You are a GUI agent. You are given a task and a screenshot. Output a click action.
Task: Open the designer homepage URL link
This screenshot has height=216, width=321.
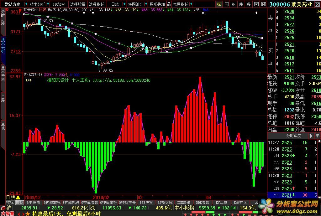[x=122, y=80]
